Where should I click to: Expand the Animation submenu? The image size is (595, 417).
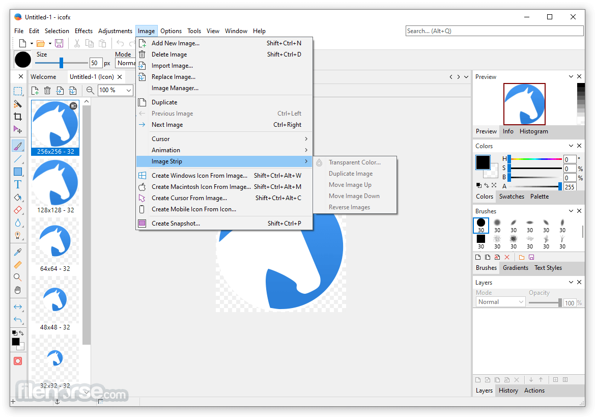click(224, 150)
